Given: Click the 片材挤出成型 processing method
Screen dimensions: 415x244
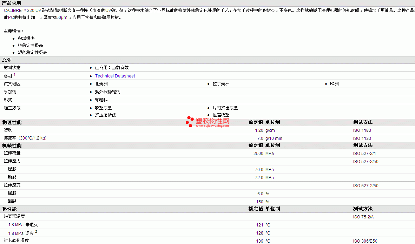Looking at the screenshot, I should coord(225,108).
